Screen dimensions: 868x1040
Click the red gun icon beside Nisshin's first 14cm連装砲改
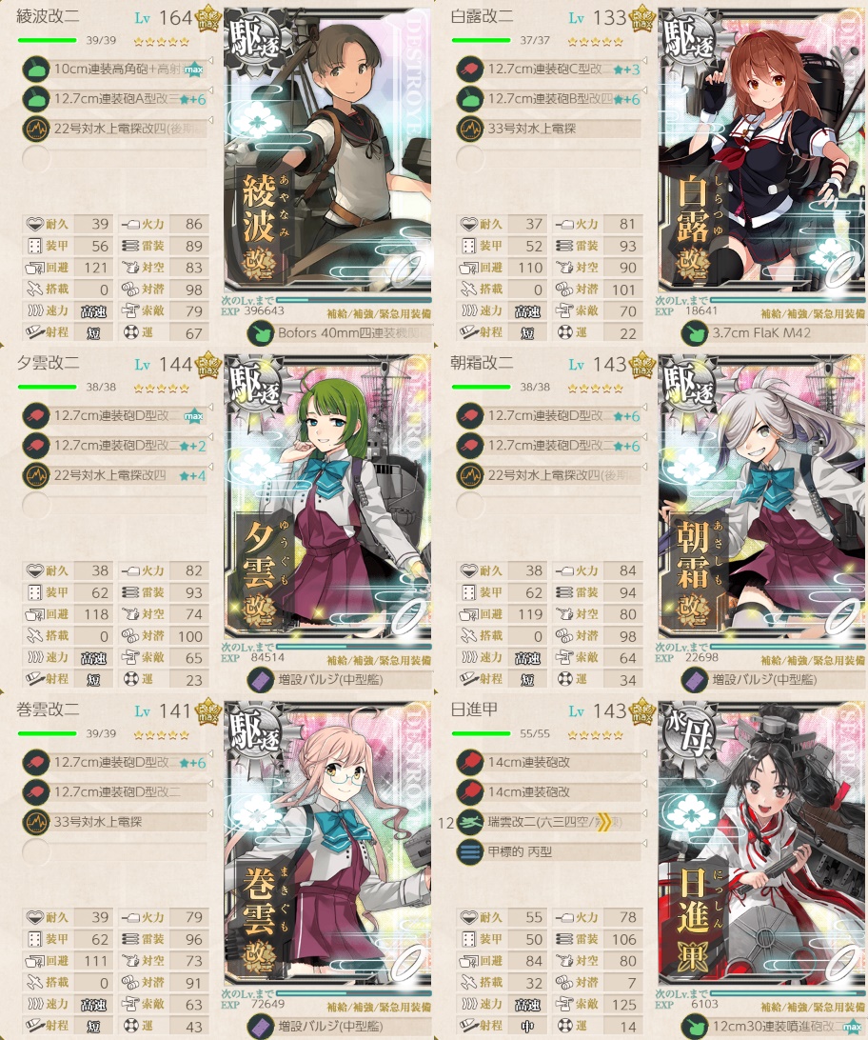(x=470, y=762)
